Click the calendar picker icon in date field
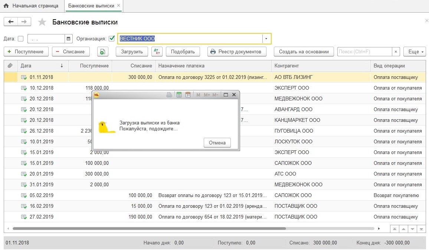 click(x=69, y=39)
